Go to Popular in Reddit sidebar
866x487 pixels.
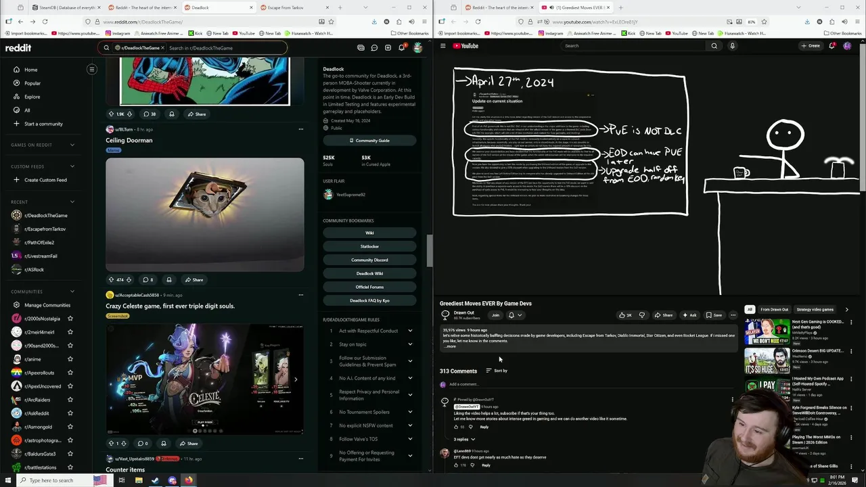pyautogui.click(x=32, y=83)
